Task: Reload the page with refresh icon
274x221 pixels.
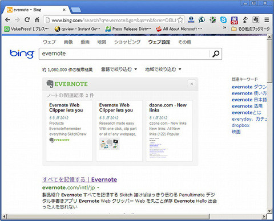Action: 27,20
